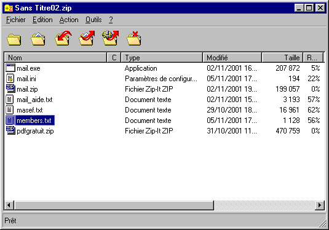Click the ratio value 57%
This screenshot has height=230, width=329.
(x=314, y=100)
